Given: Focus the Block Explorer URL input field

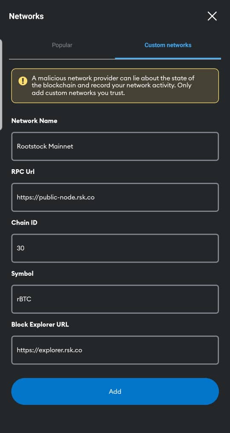Looking at the screenshot, I should click(x=115, y=350).
